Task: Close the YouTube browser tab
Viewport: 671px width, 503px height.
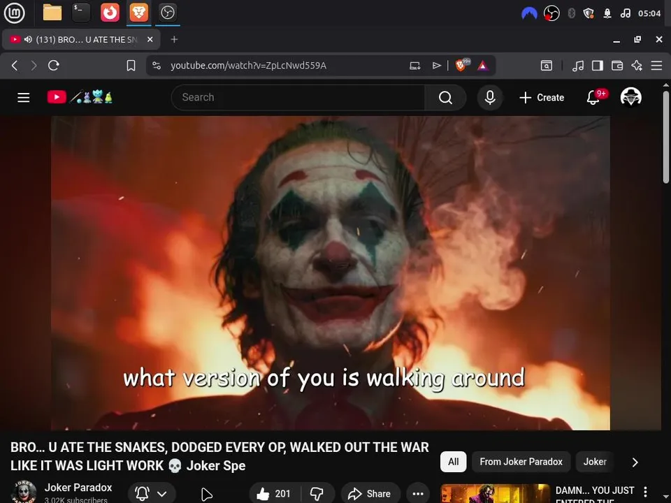Action: click(x=150, y=39)
